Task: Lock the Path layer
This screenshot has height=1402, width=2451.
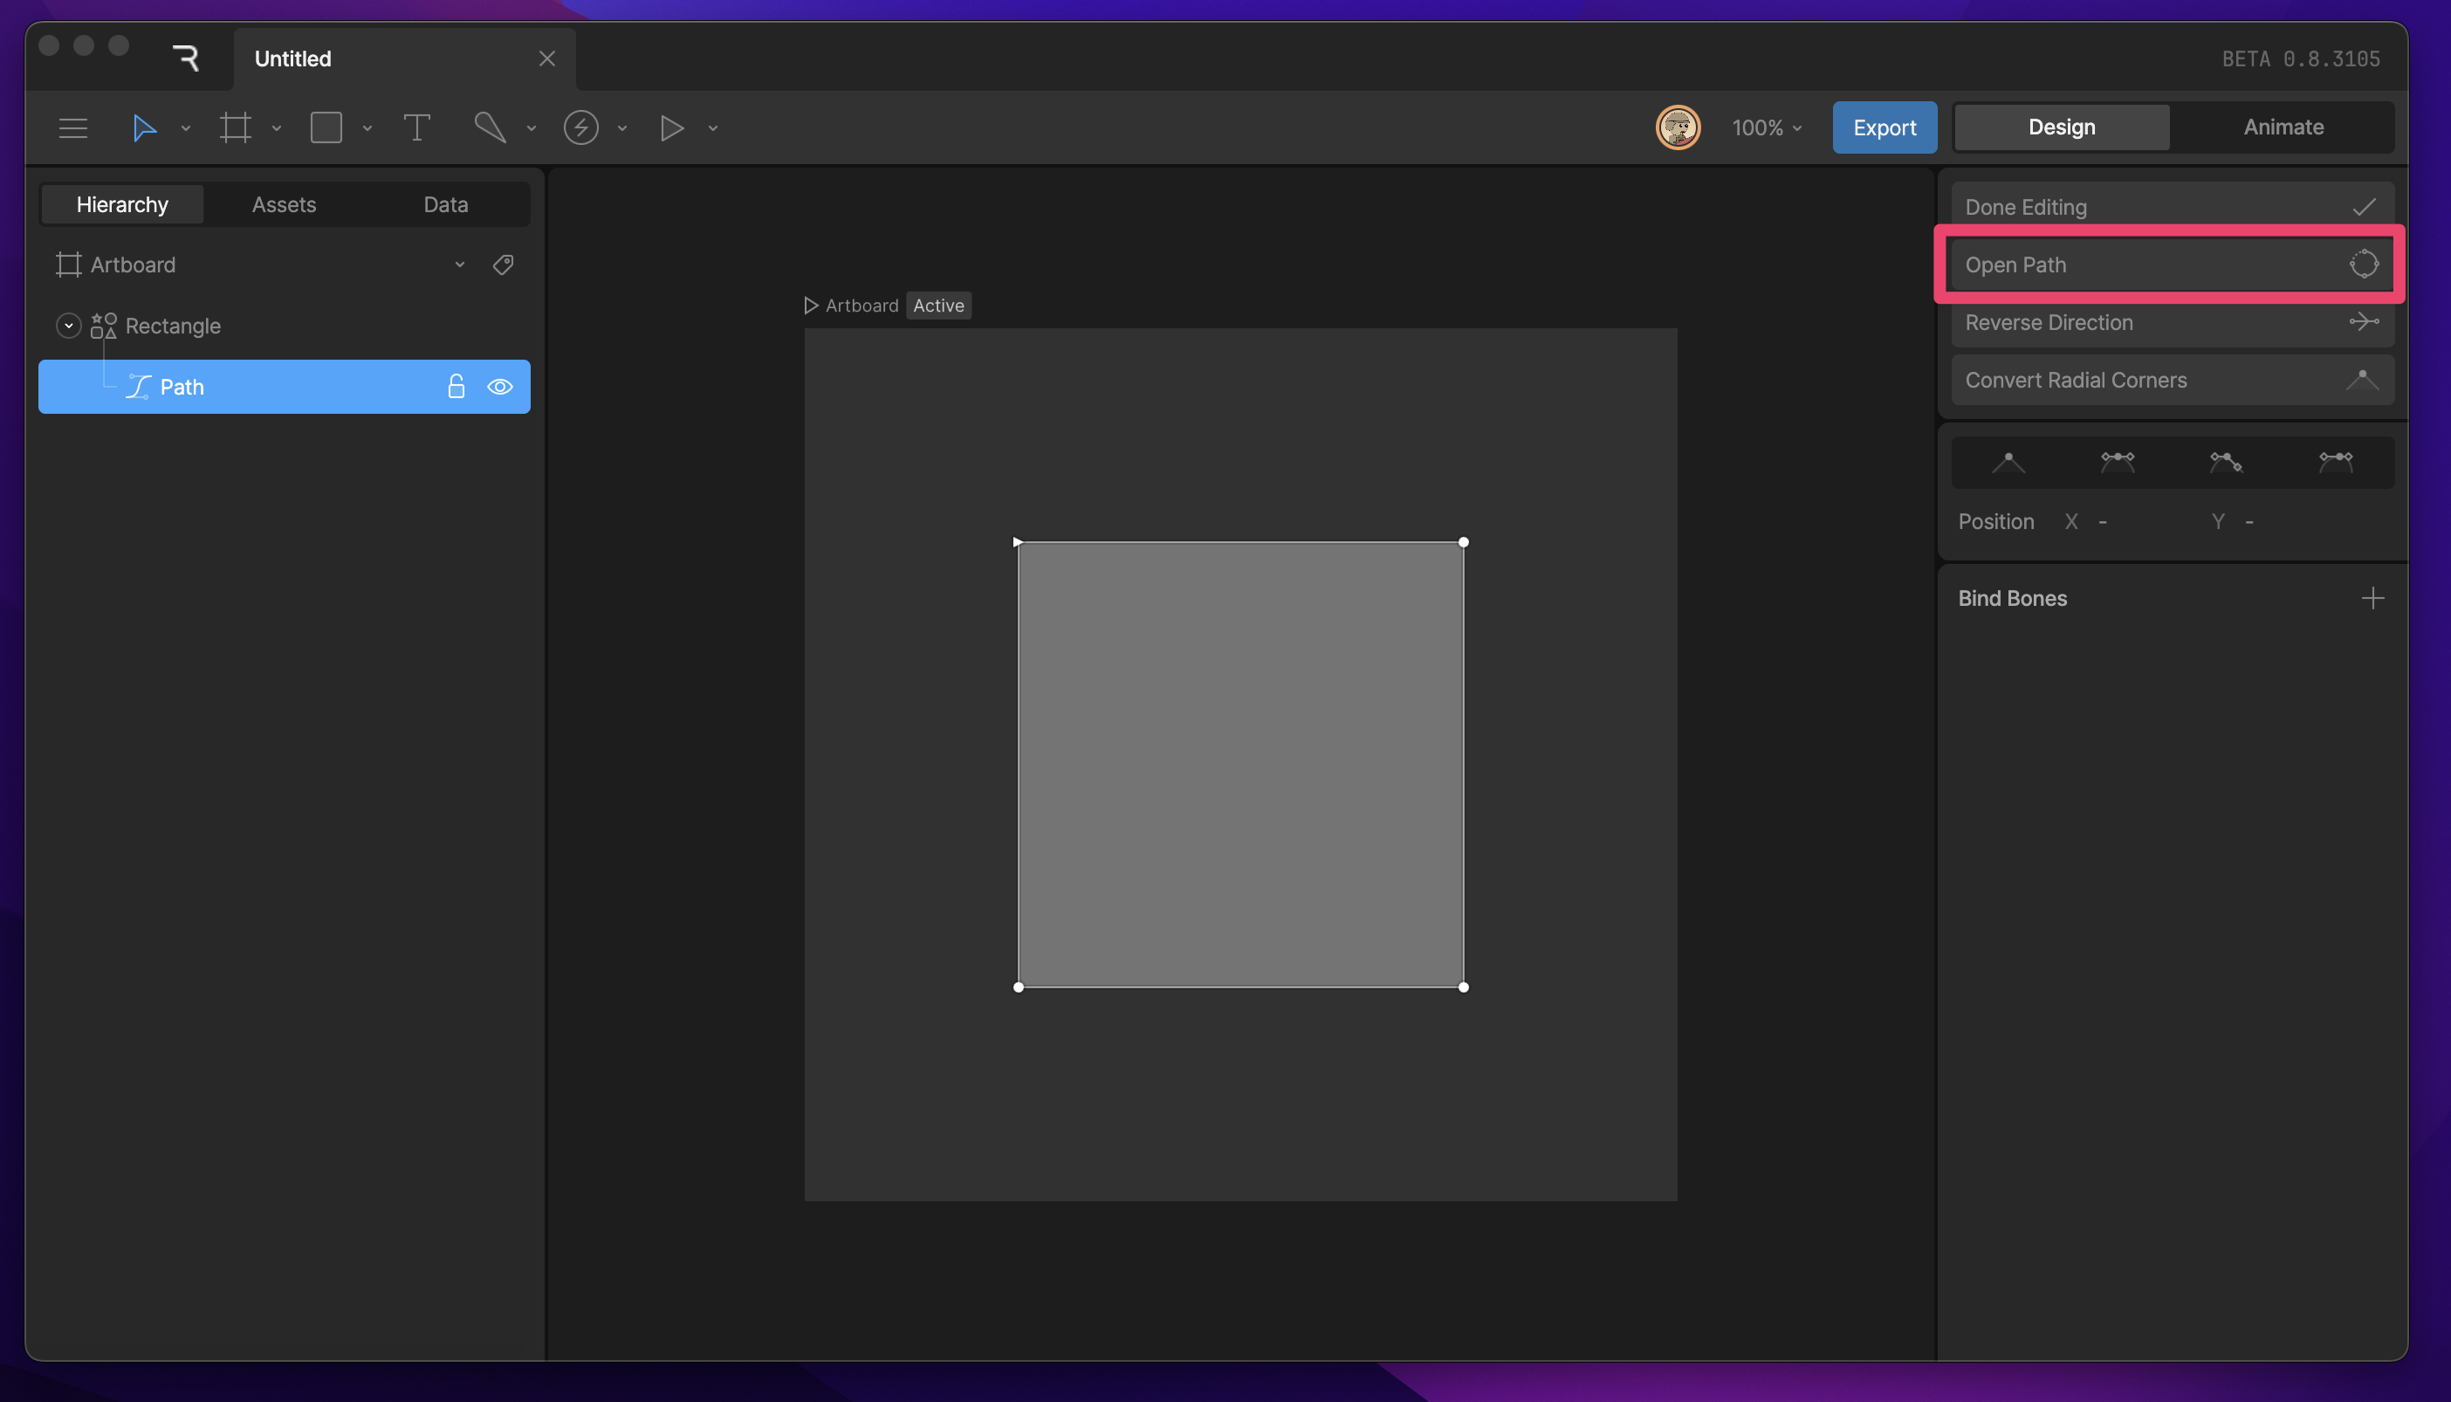Action: pyautogui.click(x=457, y=387)
